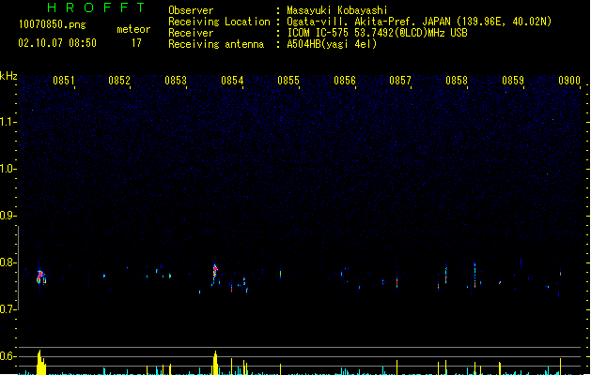Click the 0852 time marker
This screenshot has height=375, width=591.
tap(119, 81)
